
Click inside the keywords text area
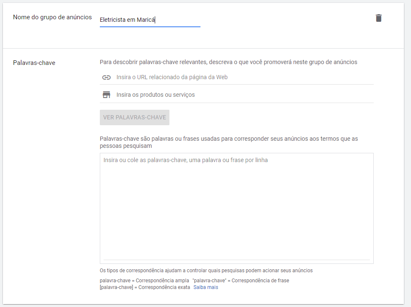(x=237, y=208)
